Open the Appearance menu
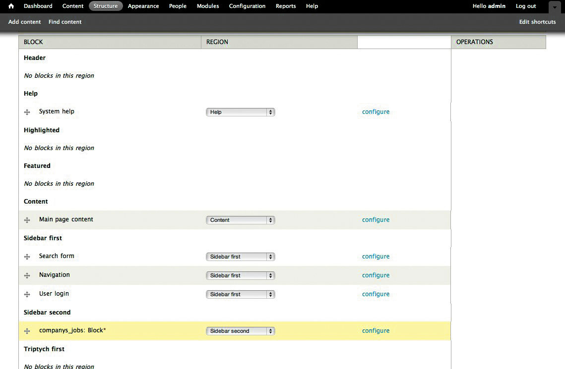The width and height of the screenshot is (565, 369). (143, 6)
